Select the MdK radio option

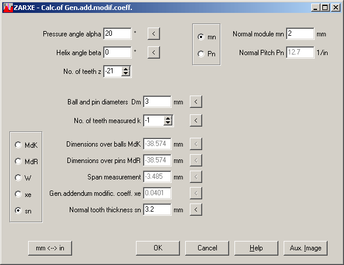tap(26, 145)
